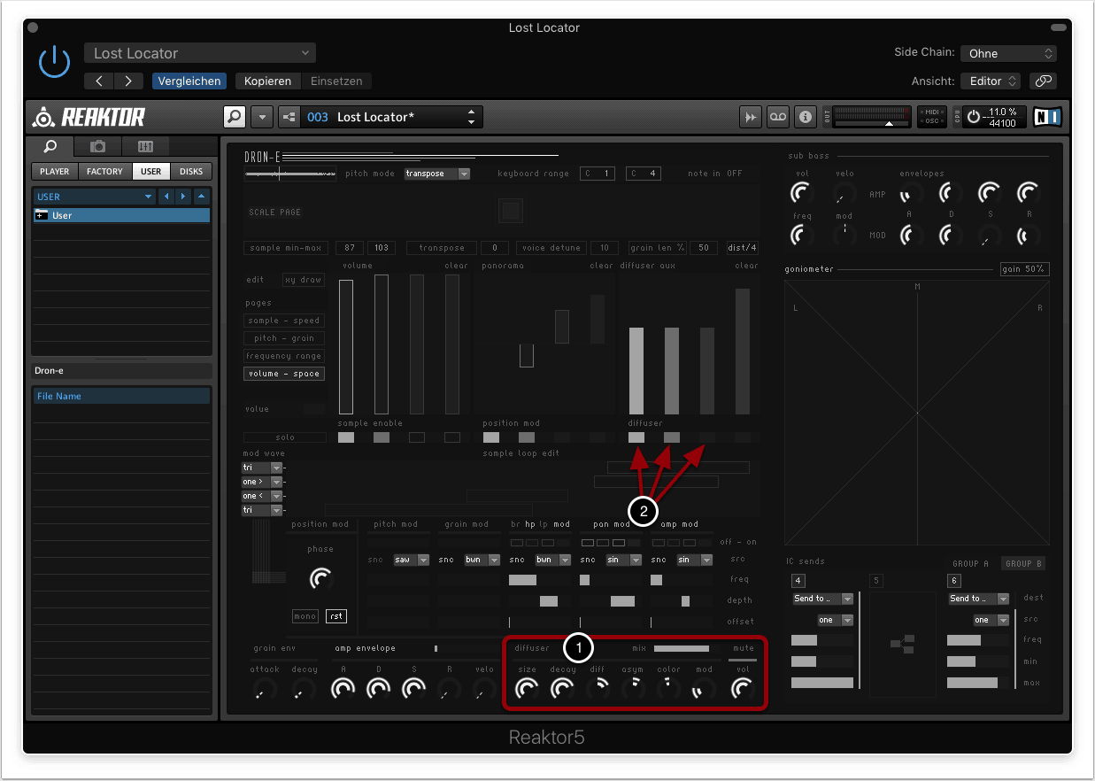
Task: Click the info icon in Reaktor toolbar
Action: [805, 117]
